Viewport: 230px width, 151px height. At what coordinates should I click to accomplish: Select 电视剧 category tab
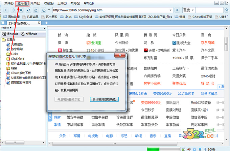point(93,136)
